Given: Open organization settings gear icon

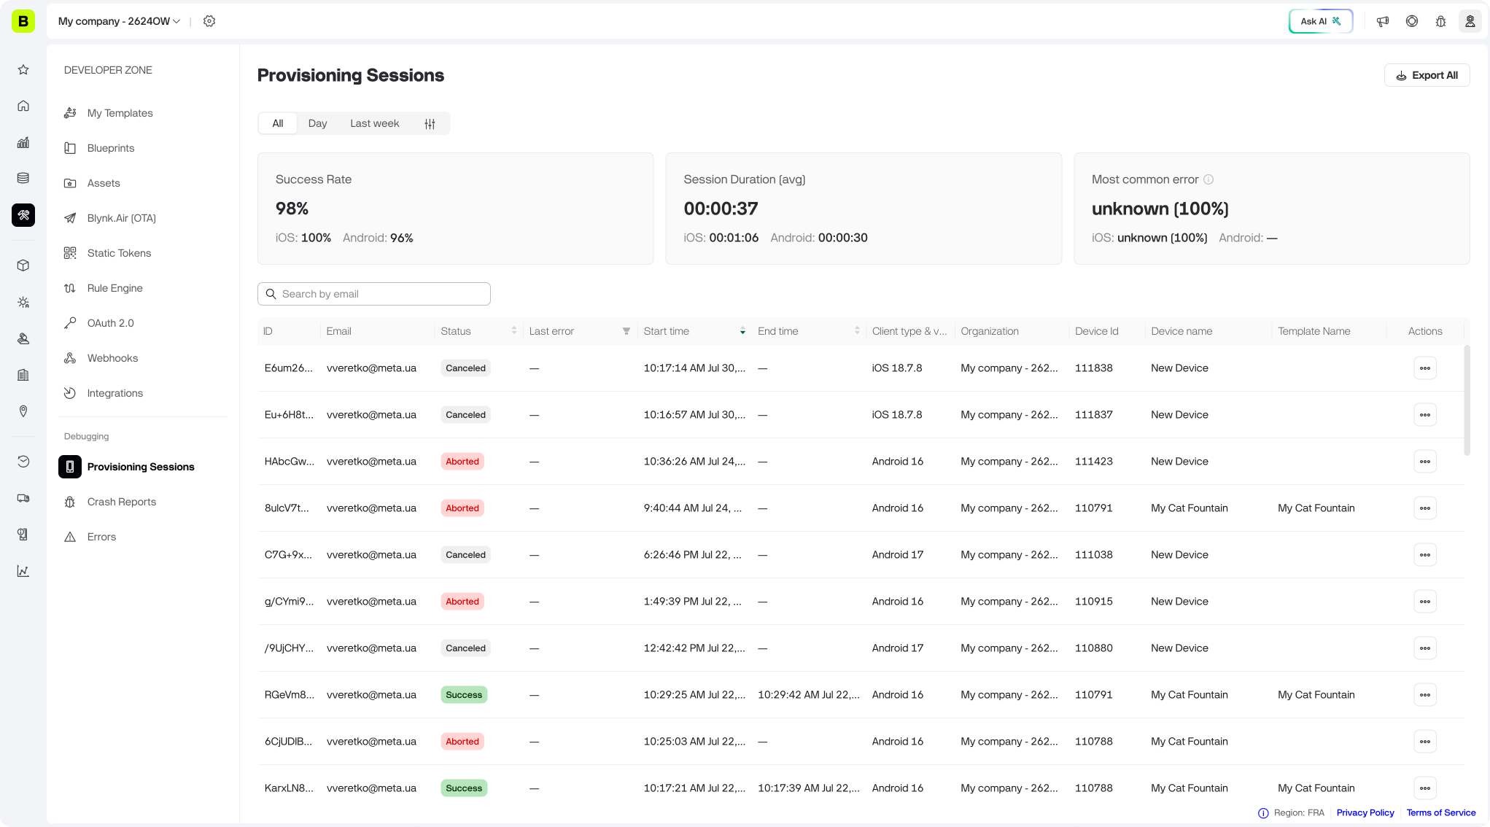Looking at the screenshot, I should click(x=209, y=21).
